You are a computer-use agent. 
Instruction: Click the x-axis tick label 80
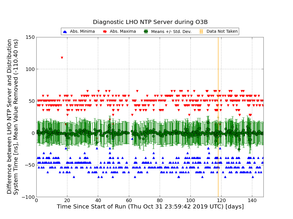(x=160, y=201)
